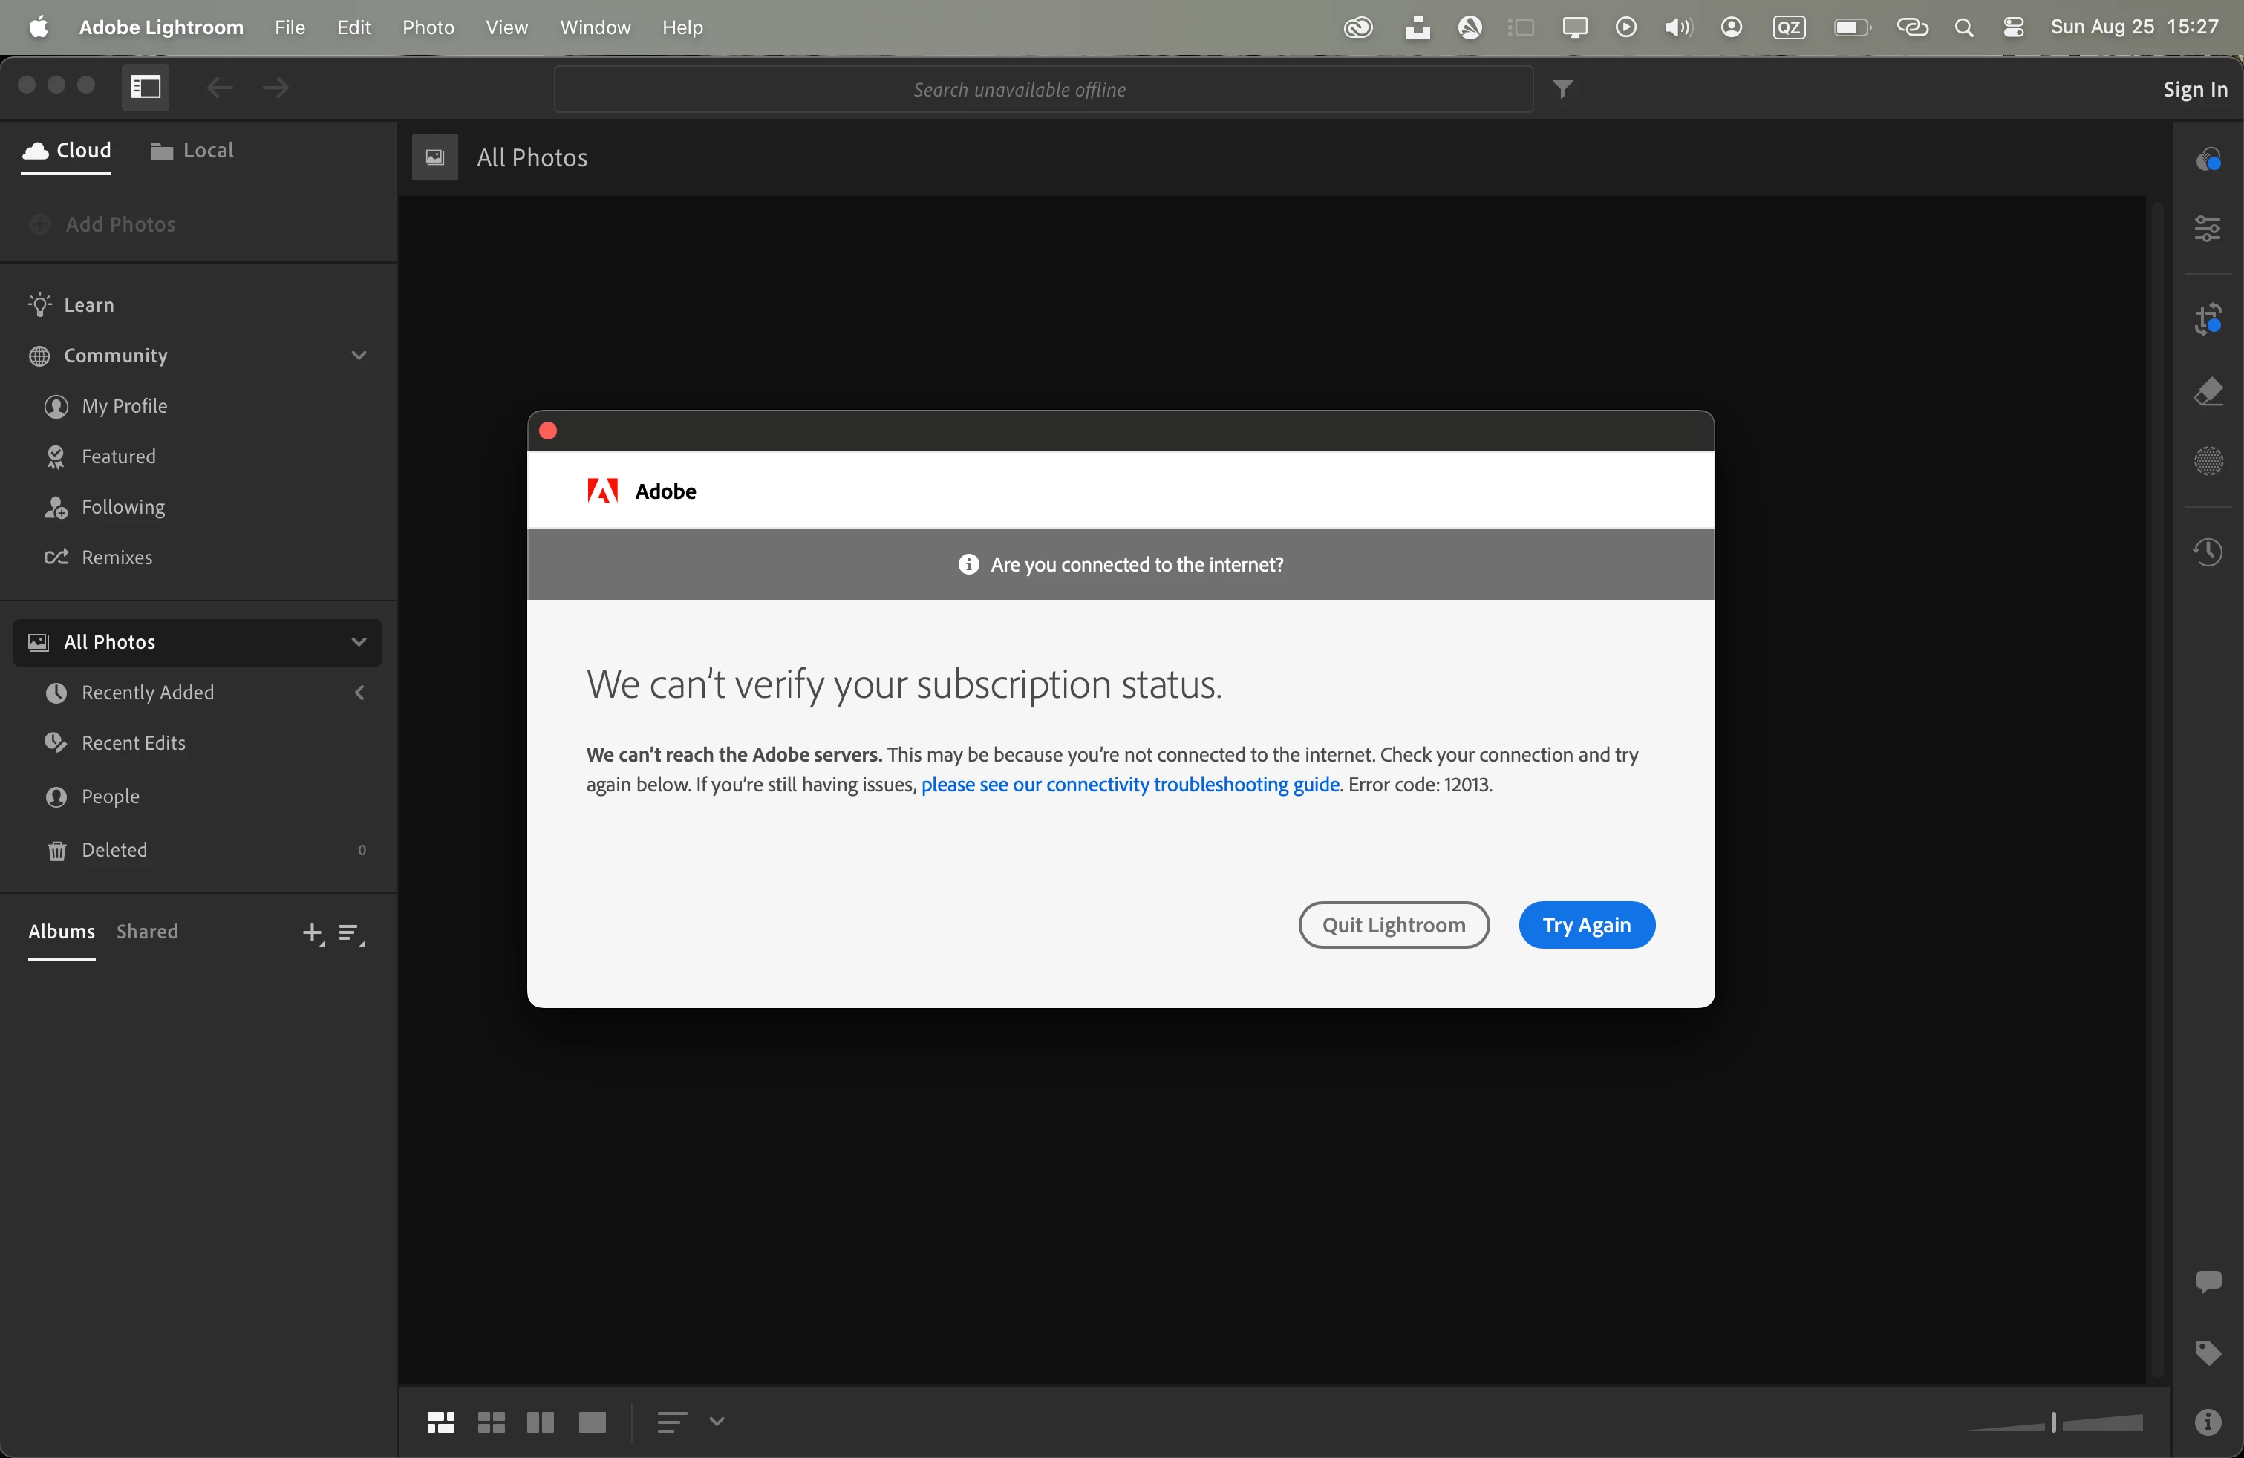This screenshot has width=2244, height=1458.
Task: Open the comments activity icon
Action: (x=2207, y=1282)
